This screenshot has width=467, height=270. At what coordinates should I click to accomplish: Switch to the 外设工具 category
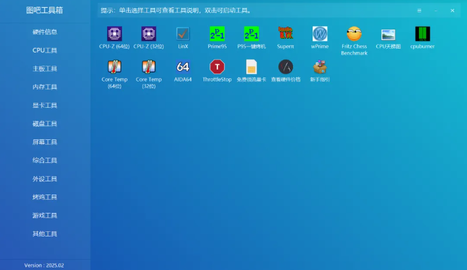[x=45, y=179]
